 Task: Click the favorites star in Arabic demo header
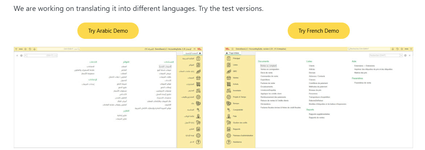25,49
